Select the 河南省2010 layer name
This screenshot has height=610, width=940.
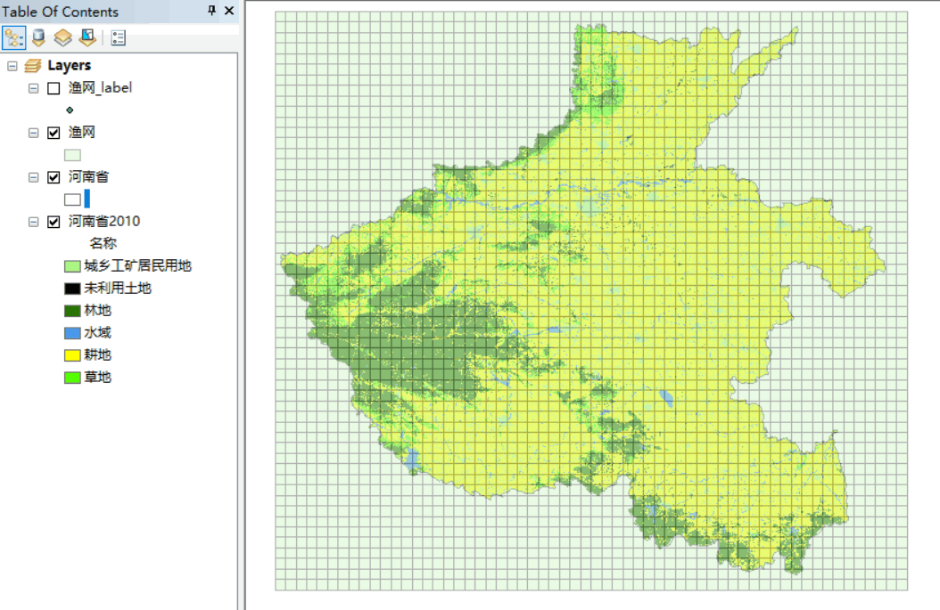click(x=103, y=221)
